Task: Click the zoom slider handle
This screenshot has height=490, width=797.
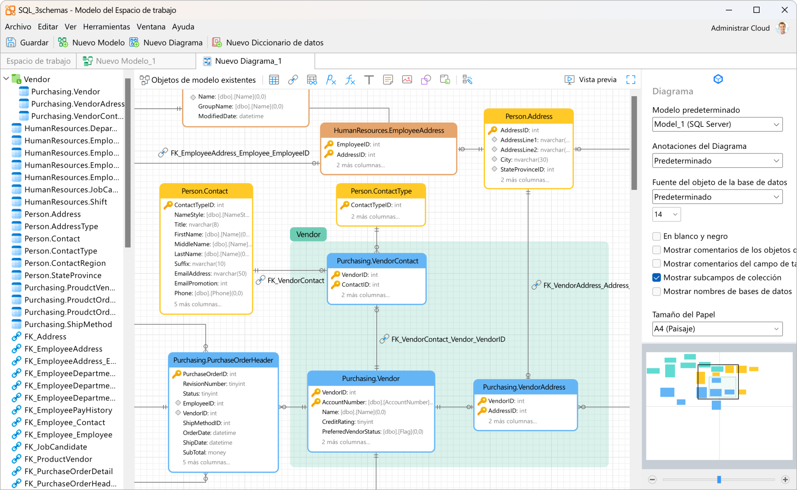Action: [719, 479]
